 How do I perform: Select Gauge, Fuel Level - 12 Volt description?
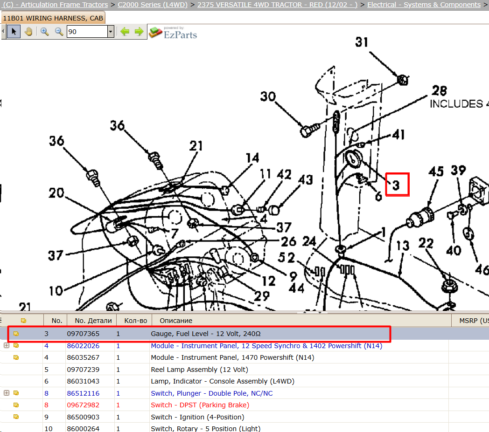[205, 334]
